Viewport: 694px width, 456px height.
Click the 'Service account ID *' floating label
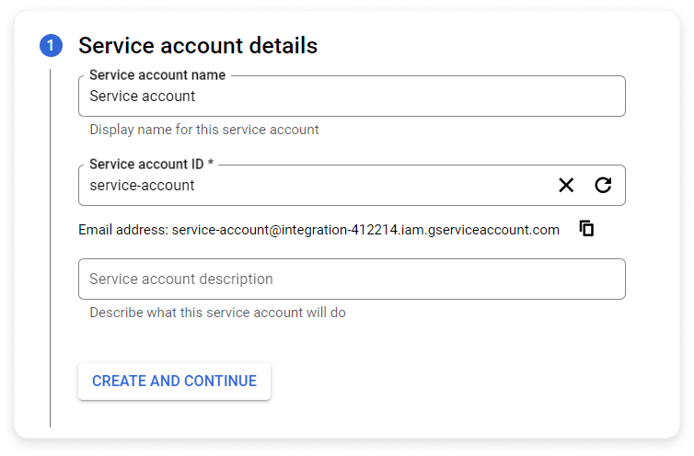(x=151, y=164)
